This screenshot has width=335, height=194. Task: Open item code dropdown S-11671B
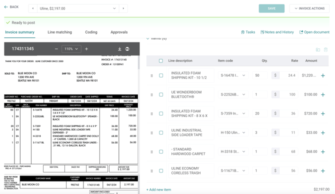[x=233, y=170]
